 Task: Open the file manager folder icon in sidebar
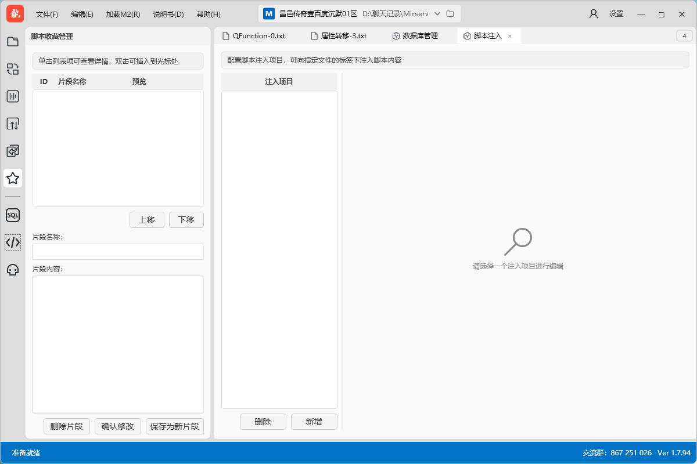pos(13,41)
